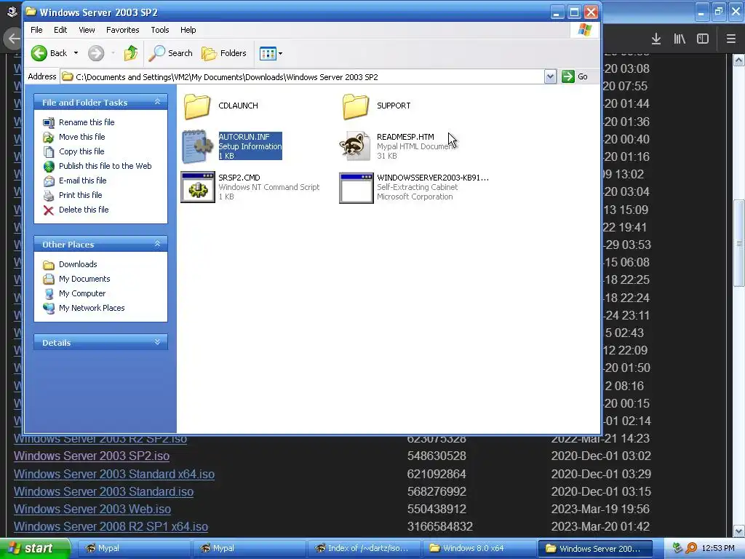This screenshot has height=559, width=745.
Task: Open the Edit menu
Action: (x=60, y=30)
